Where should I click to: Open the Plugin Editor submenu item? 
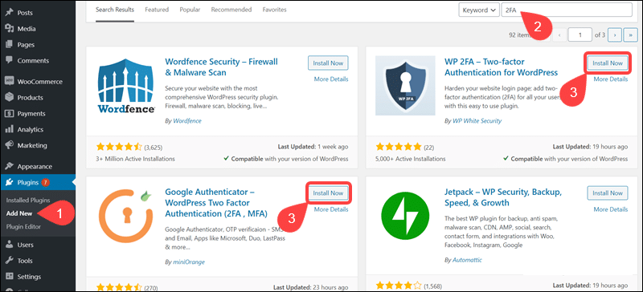(x=23, y=226)
